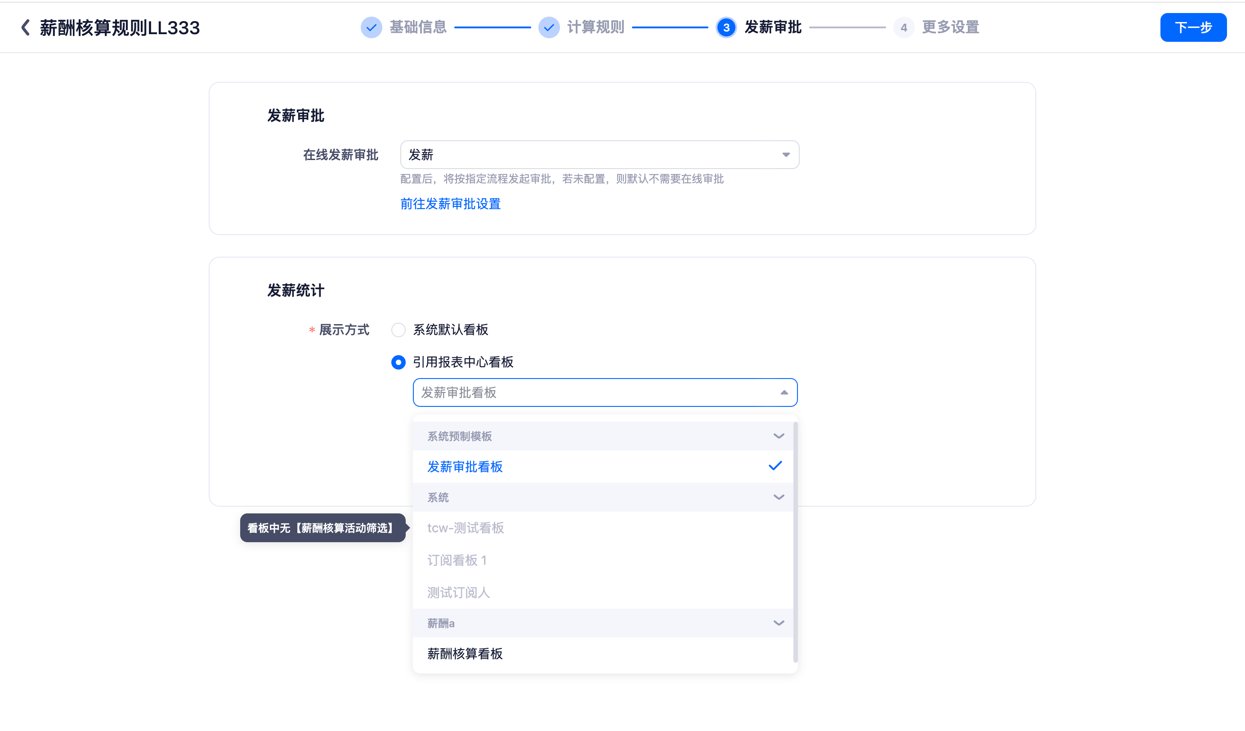The image size is (1245, 731).
Task: Open the 前往发薪审批设置 link
Action: click(450, 204)
